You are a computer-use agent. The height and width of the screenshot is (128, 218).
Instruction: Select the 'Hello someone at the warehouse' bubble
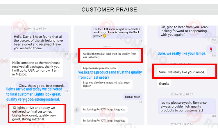[37, 68]
